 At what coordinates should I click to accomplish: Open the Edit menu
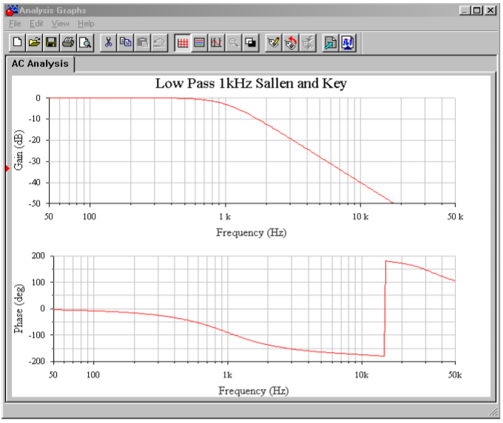(36, 24)
